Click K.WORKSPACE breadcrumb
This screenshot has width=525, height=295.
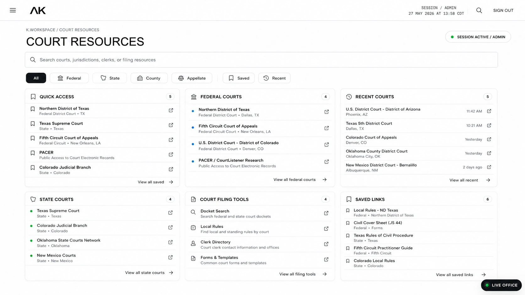[41, 30]
